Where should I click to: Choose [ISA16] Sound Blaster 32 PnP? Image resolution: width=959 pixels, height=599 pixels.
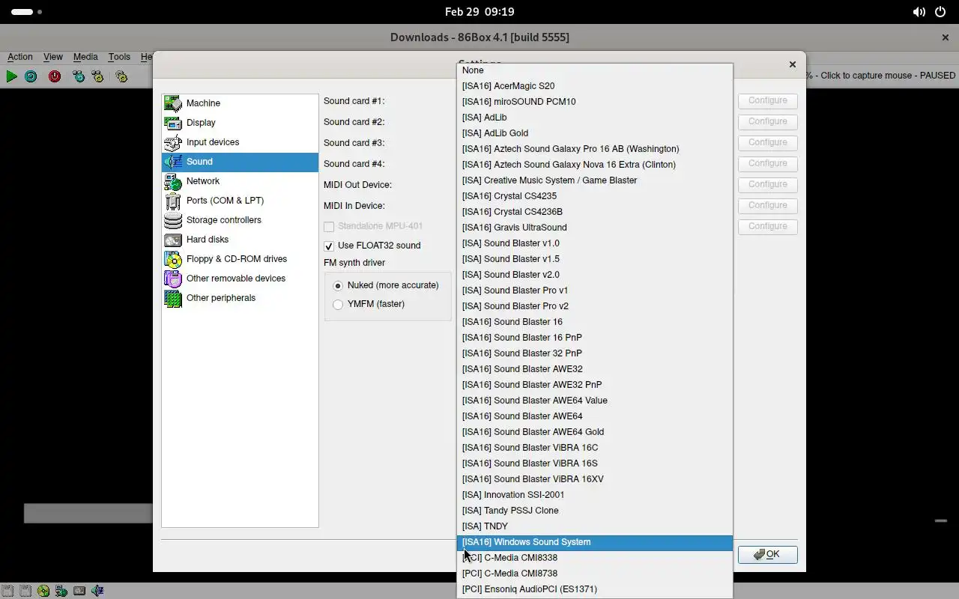(x=595, y=353)
